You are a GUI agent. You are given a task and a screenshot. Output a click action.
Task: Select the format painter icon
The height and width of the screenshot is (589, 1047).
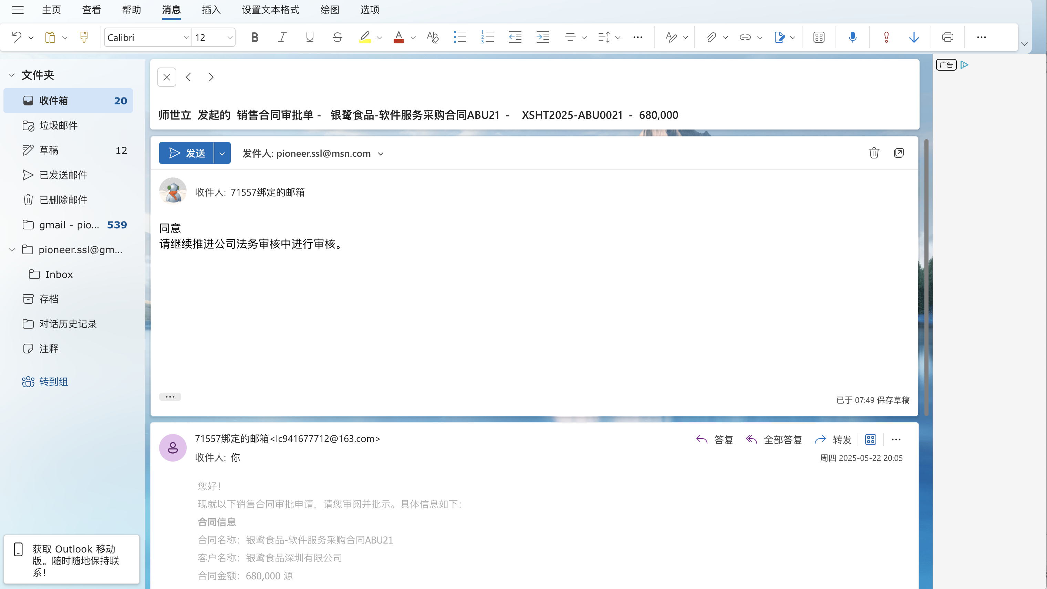84,38
